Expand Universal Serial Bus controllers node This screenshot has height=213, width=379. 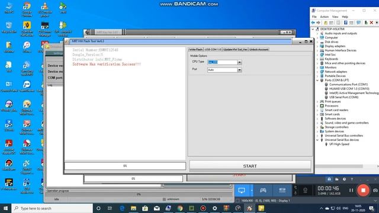[317, 135]
